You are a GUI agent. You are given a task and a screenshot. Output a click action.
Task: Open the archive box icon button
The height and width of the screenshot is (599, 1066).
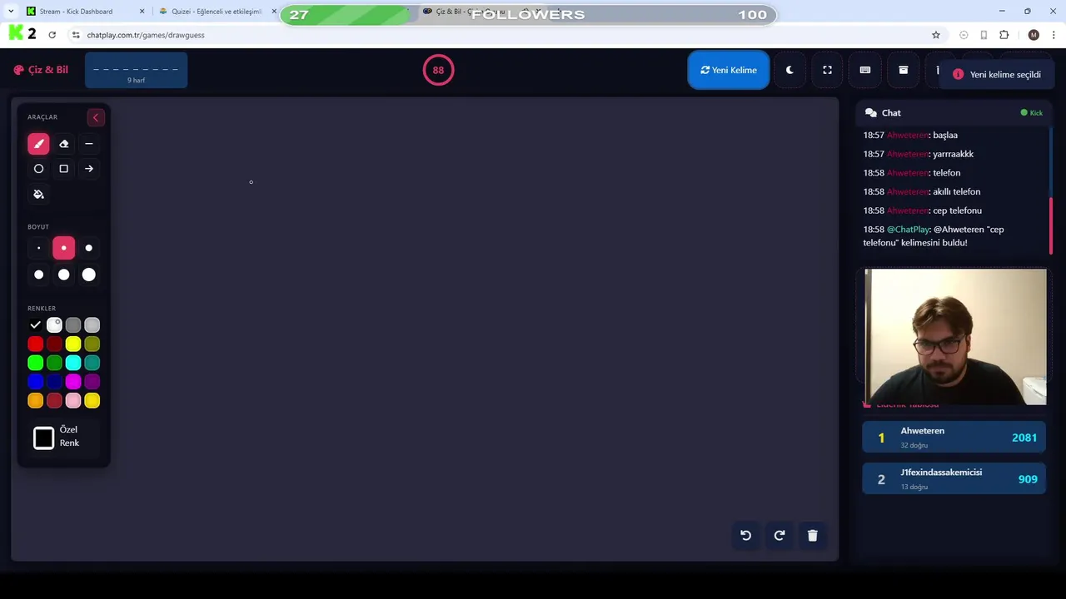(903, 70)
